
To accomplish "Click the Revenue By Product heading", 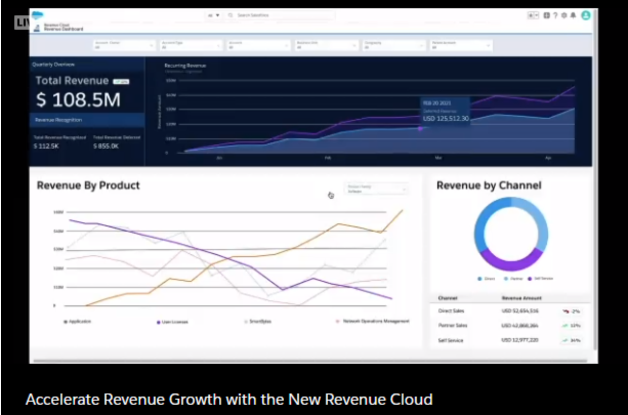I will (88, 185).
